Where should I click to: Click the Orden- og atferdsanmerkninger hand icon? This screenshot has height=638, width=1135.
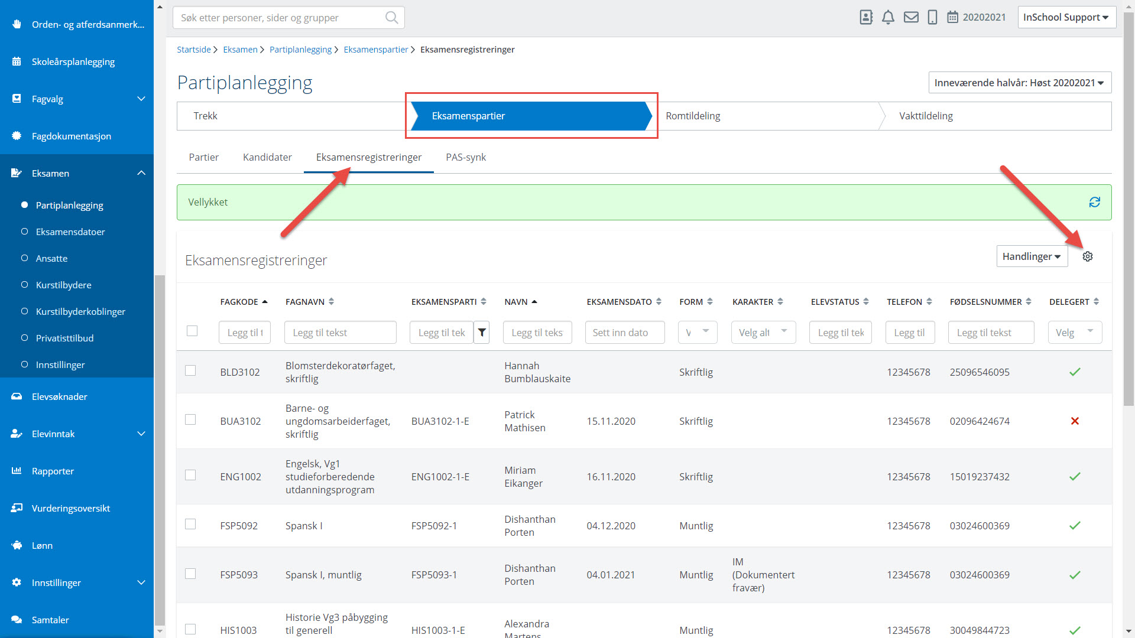pyautogui.click(x=17, y=24)
